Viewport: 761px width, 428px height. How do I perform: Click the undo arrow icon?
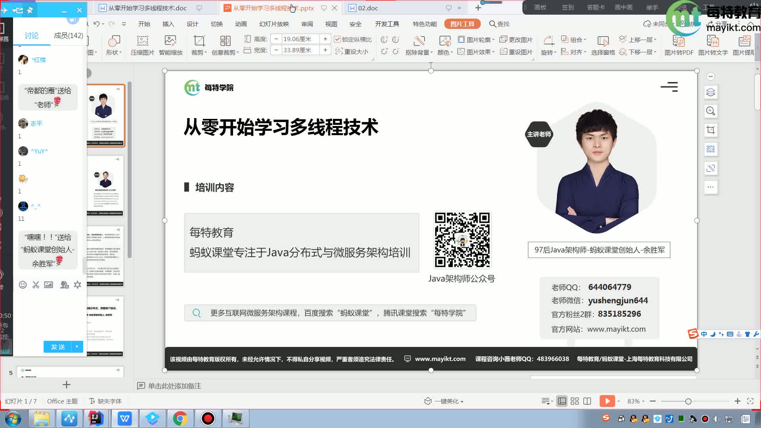96,24
